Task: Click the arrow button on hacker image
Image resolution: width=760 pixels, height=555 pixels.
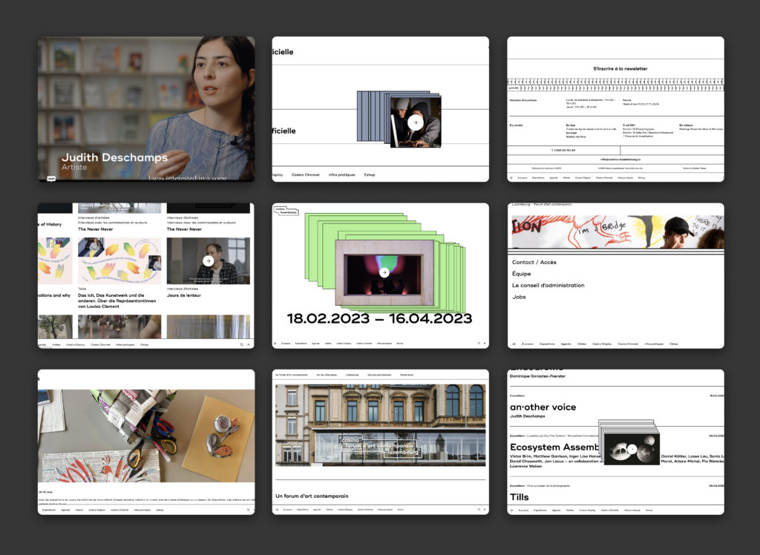Action: click(415, 122)
